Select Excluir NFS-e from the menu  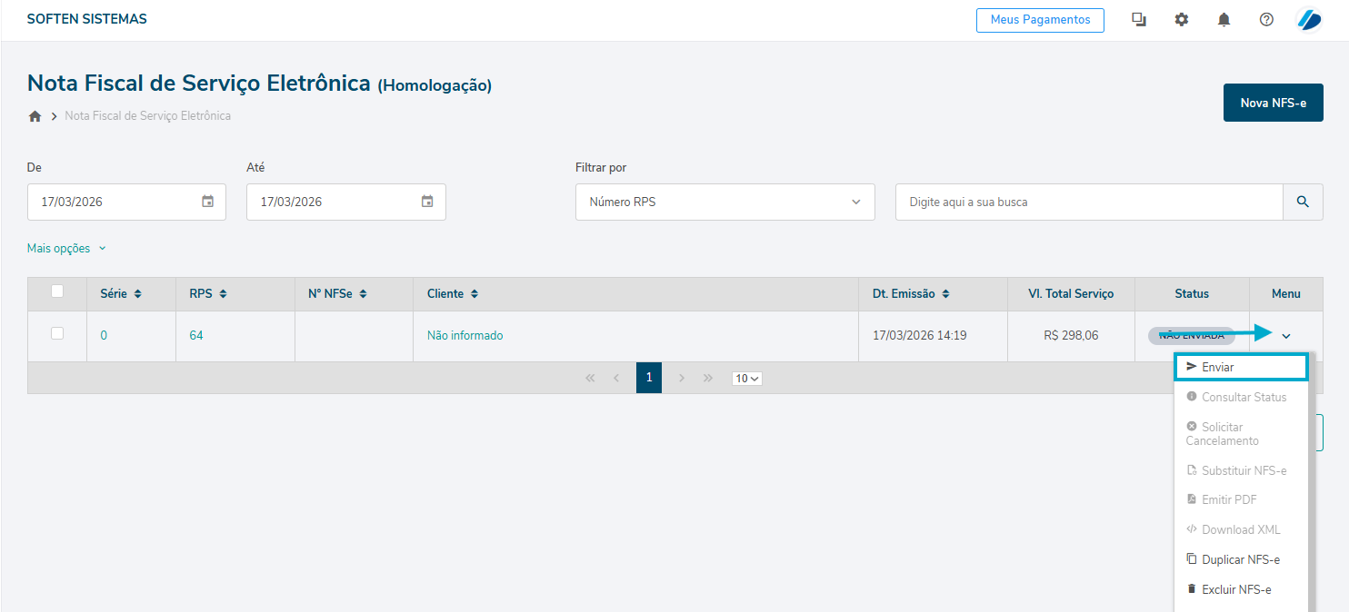tap(1235, 589)
